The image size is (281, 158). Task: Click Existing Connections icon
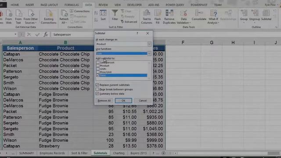(x=48, y=17)
